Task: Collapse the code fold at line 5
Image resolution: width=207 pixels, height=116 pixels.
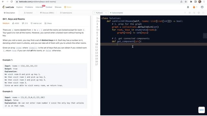Action: click(99, 30)
